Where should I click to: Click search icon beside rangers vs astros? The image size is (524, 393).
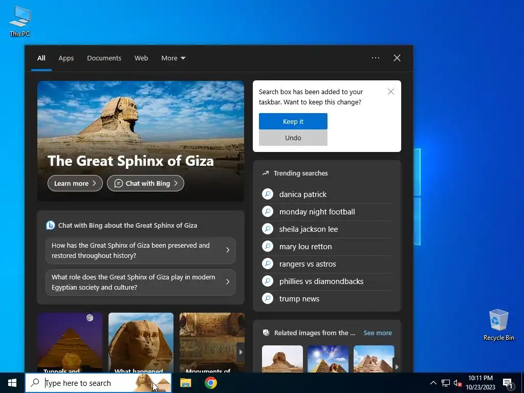268,264
